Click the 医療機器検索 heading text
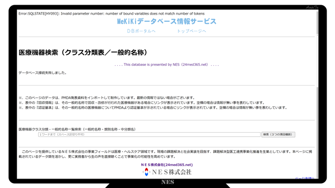This screenshot has height=188, width=335. tap(83, 52)
